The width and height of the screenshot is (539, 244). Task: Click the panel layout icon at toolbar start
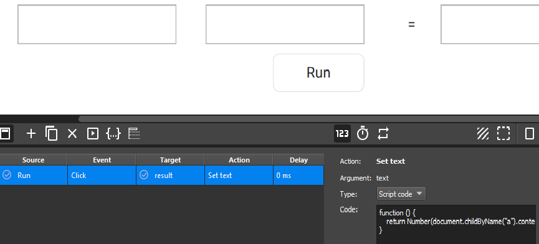pos(5,133)
